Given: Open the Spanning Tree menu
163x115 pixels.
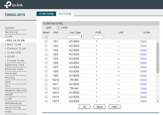Looking at the screenshot, I should [x=14, y=65].
